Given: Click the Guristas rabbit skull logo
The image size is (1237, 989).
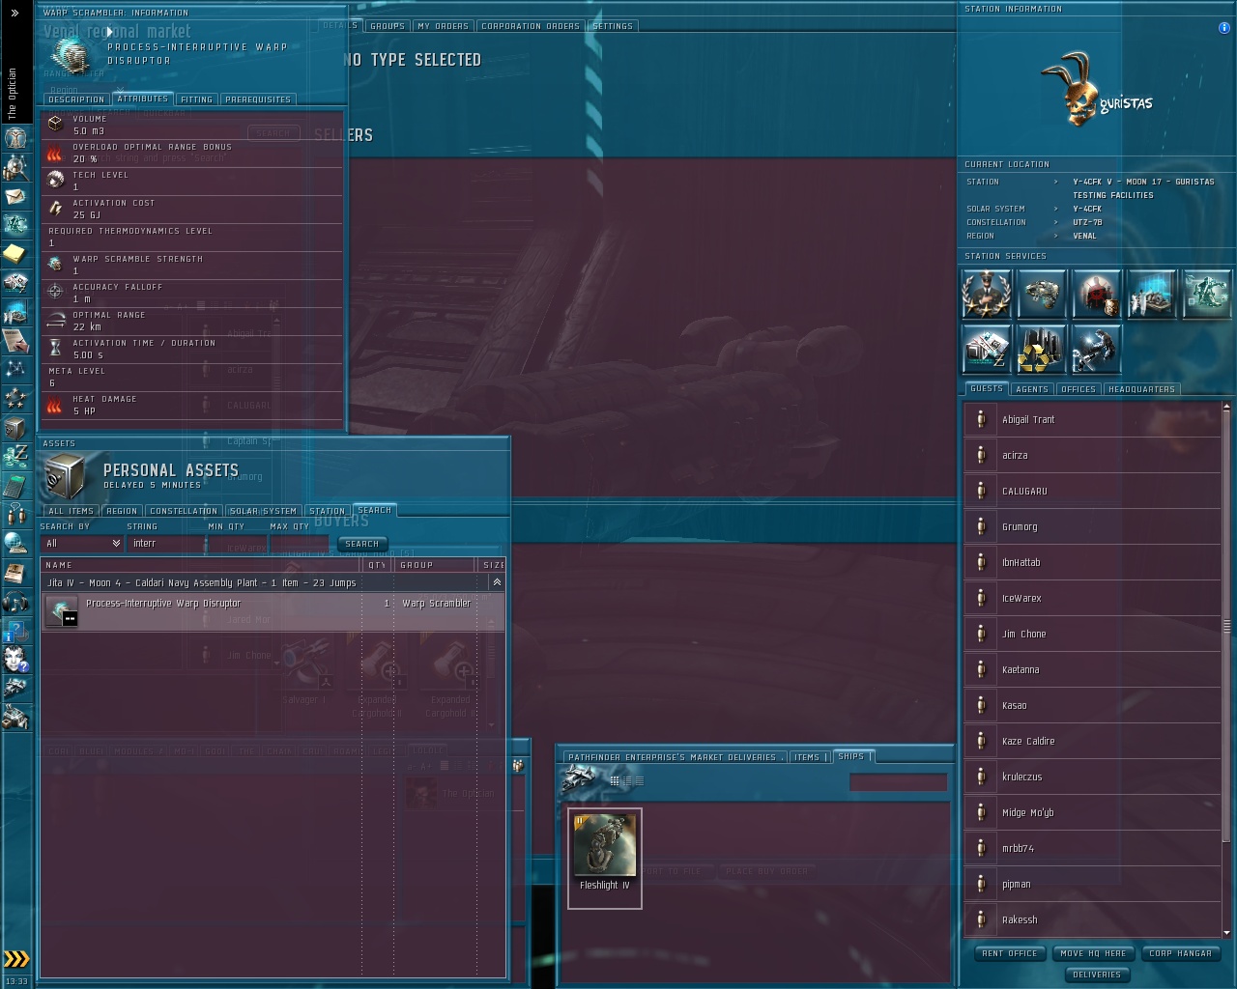Looking at the screenshot, I should click(x=1096, y=90).
